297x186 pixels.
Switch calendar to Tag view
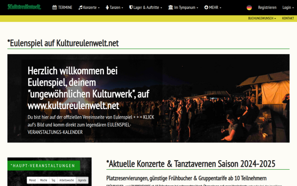pyautogui.click(x=53, y=180)
